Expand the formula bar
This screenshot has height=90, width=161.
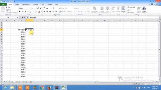point(160,17)
